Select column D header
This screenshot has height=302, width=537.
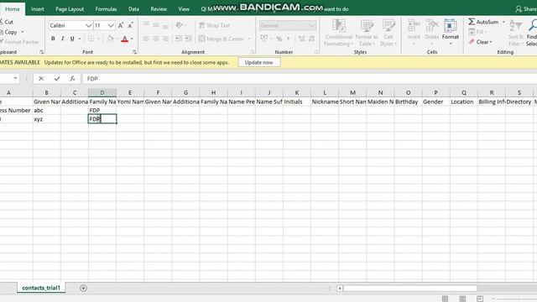(102, 92)
